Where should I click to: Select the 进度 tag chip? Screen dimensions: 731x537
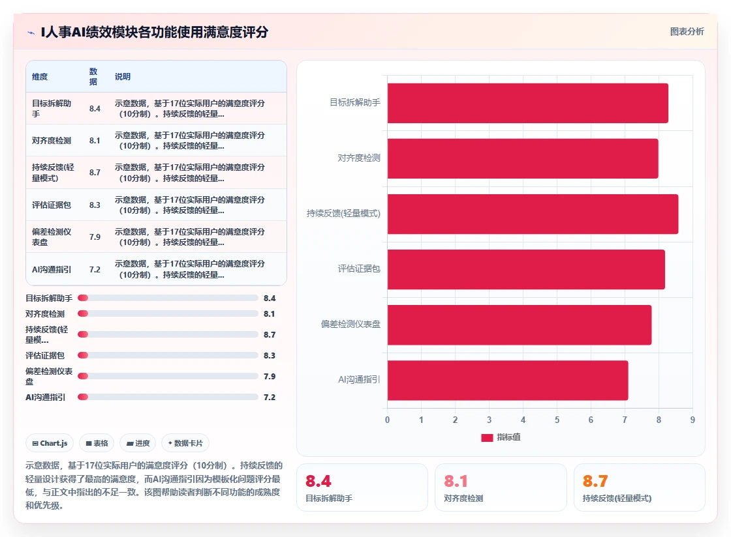pos(138,443)
